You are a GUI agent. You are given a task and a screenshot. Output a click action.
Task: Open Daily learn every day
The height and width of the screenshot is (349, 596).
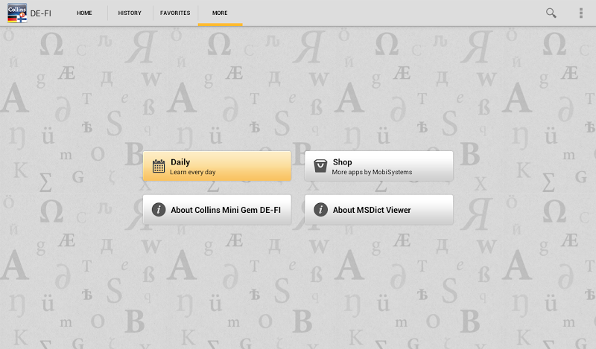(x=217, y=166)
